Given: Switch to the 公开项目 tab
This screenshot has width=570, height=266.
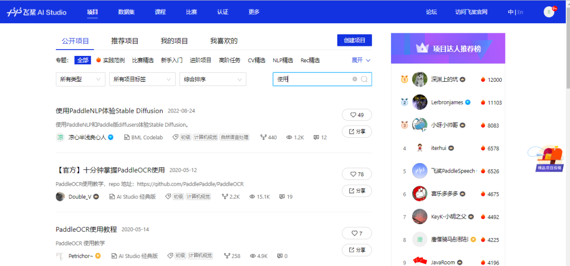Looking at the screenshot, I should pyautogui.click(x=75, y=41).
